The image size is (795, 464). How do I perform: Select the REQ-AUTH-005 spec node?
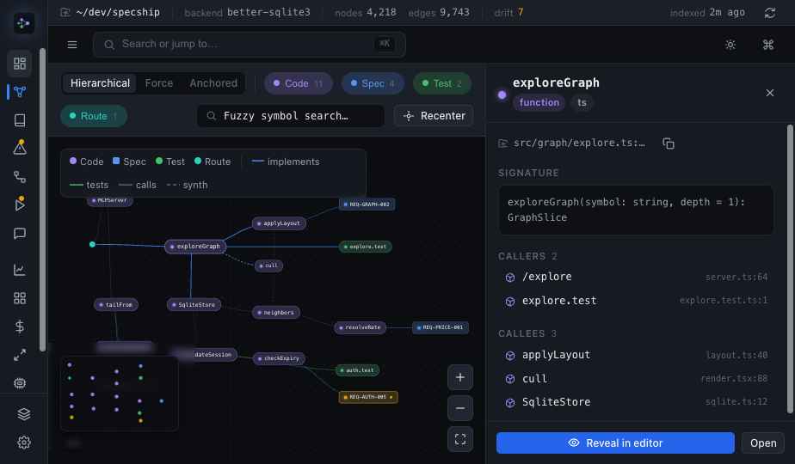pos(368,397)
